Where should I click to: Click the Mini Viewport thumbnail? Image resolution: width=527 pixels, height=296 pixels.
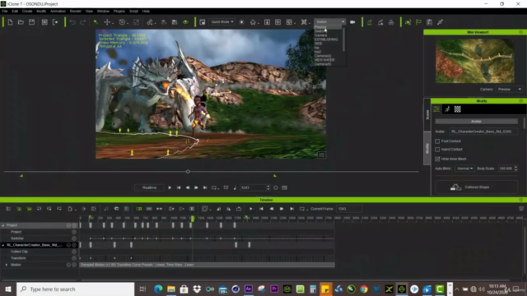pos(474,61)
